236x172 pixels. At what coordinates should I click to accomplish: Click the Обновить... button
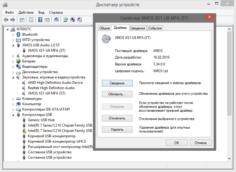(x=117, y=94)
